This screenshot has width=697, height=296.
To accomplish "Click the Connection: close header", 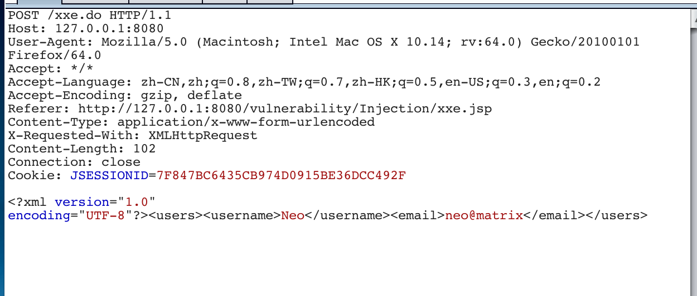I will pyautogui.click(x=74, y=162).
